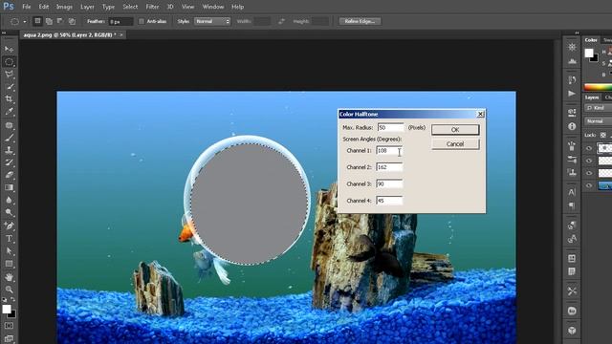The width and height of the screenshot is (612, 344).
Task: Select the Horizontal Type tool
Action: coord(9,238)
